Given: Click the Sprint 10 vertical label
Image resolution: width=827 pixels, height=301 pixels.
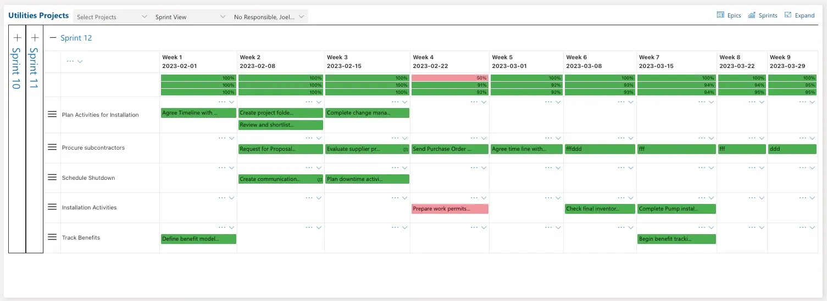Looking at the screenshot, I should point(16,69).
